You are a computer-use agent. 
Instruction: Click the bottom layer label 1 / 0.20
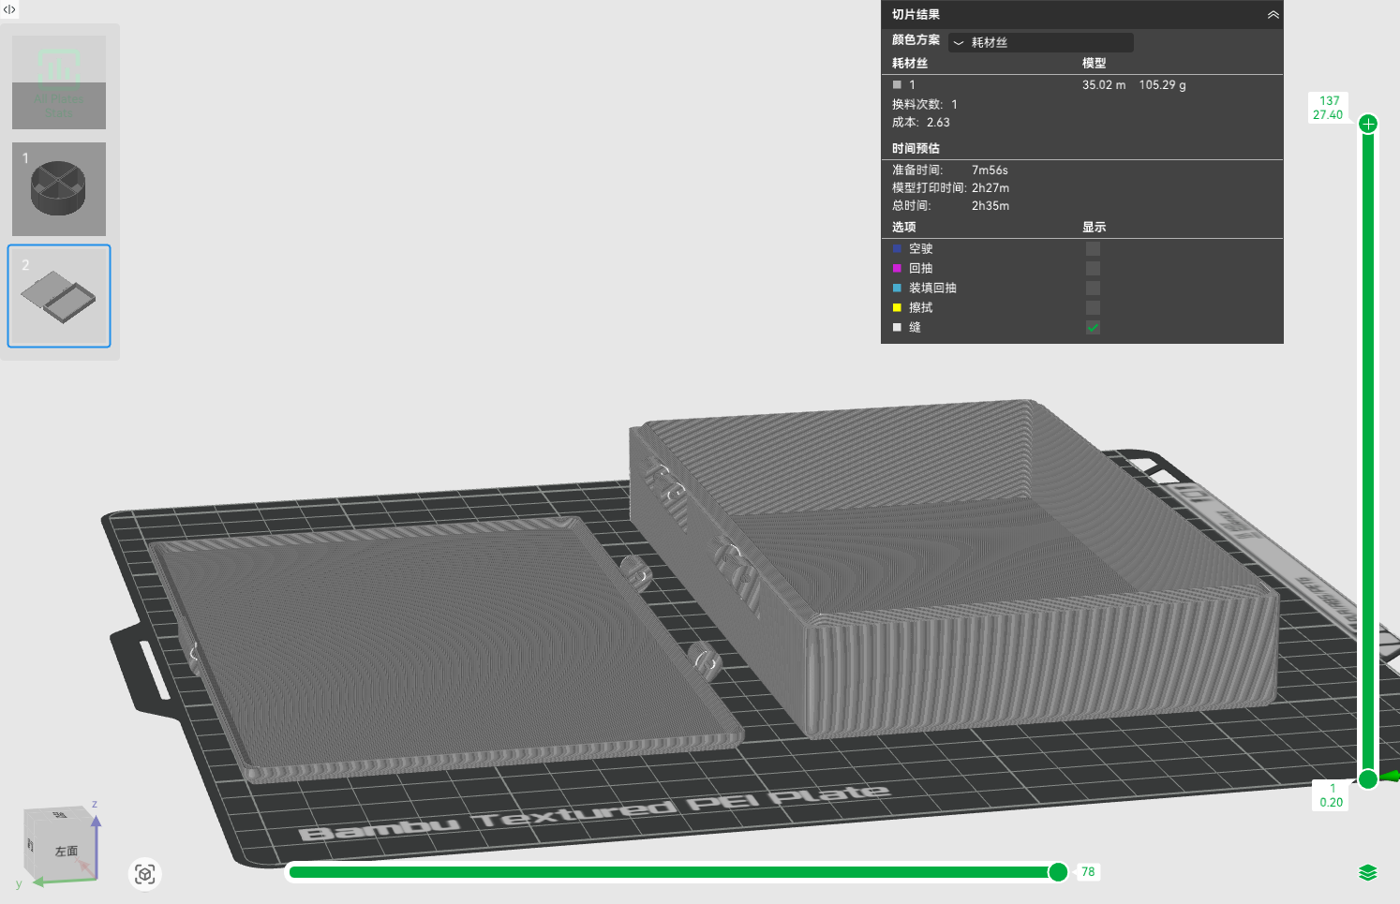[x=1332, y=795]
